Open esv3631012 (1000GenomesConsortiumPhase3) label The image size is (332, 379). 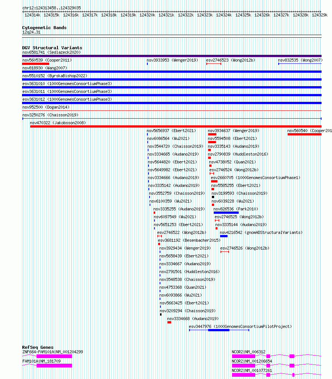point(67,99)
